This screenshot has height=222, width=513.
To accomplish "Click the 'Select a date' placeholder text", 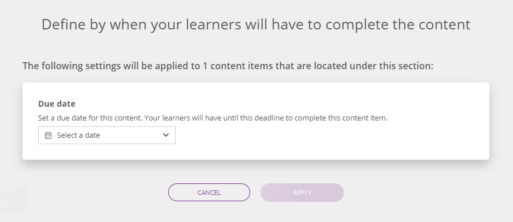I will [x=78, y=135].
